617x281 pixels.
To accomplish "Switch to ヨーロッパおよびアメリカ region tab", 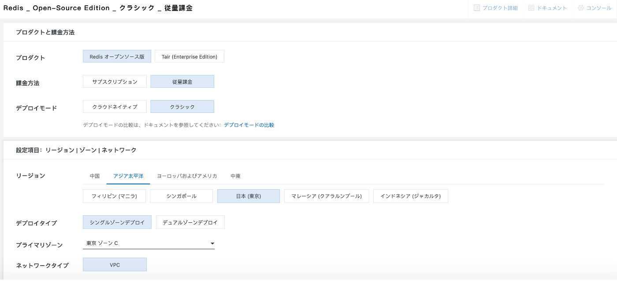I will coord(187,176).
